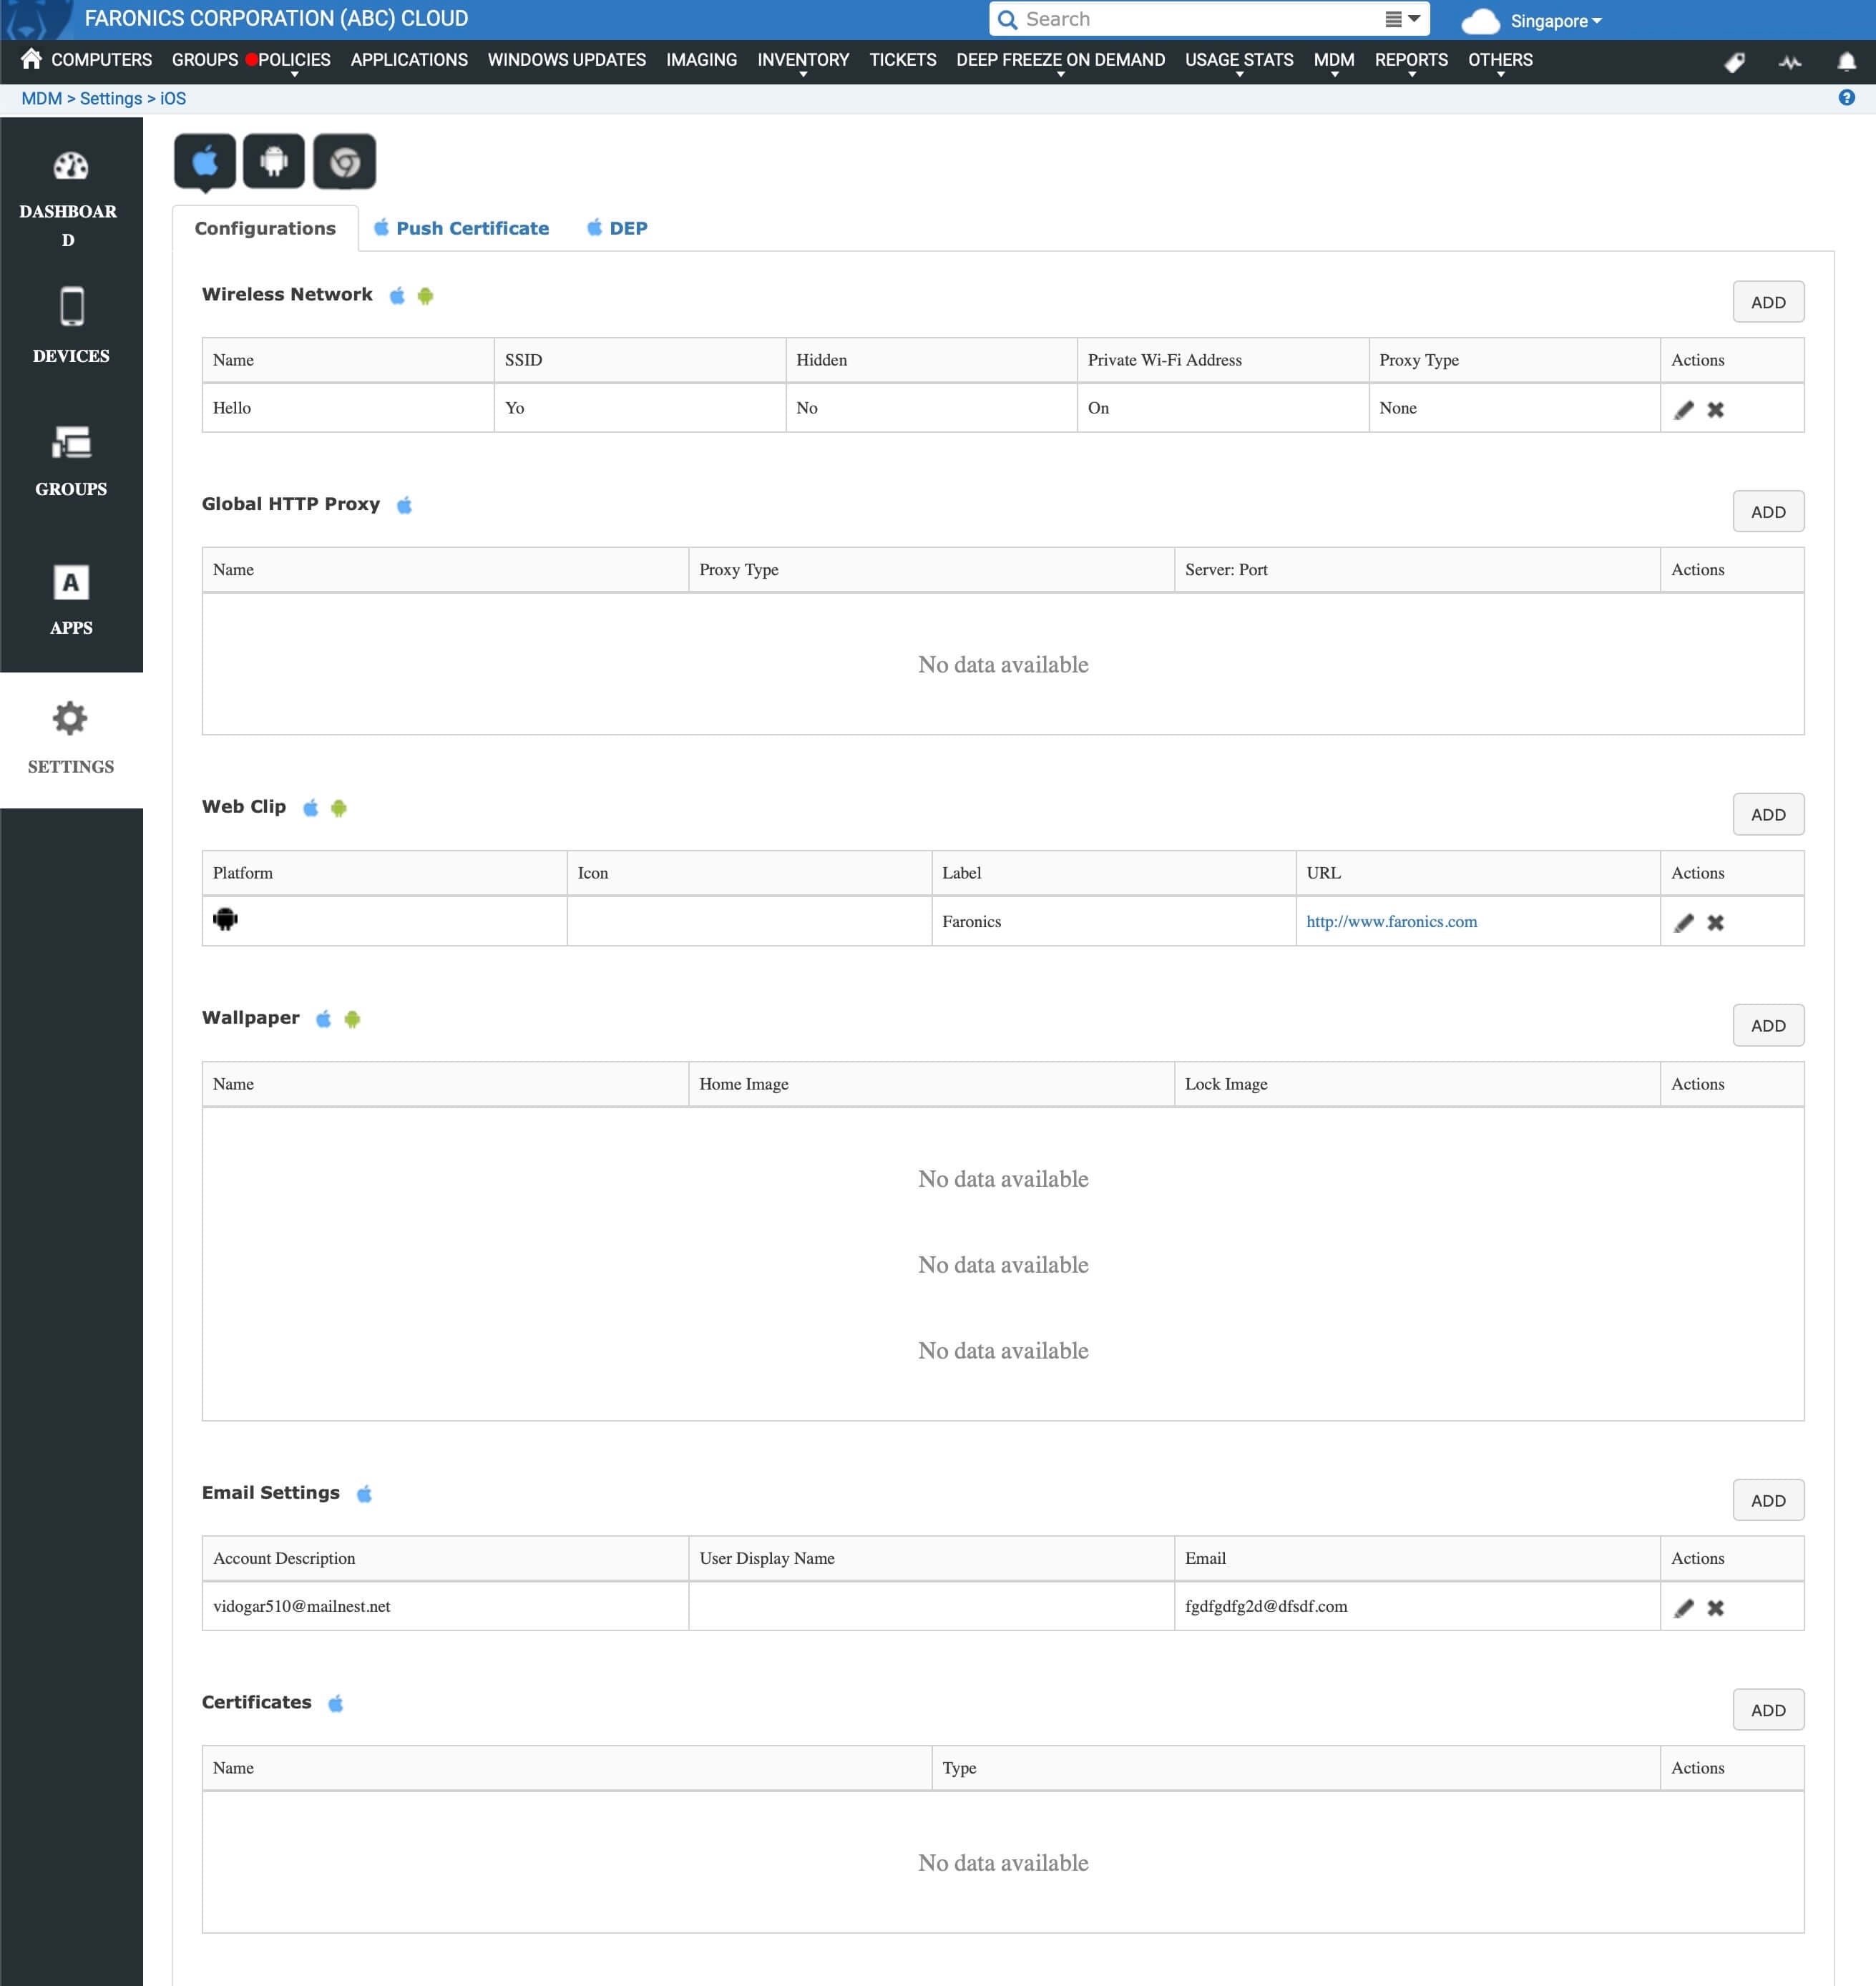Expand the Singapore region dropdown
The width and height of the screenshot is (1876, 1986).
click(1555, 21)
